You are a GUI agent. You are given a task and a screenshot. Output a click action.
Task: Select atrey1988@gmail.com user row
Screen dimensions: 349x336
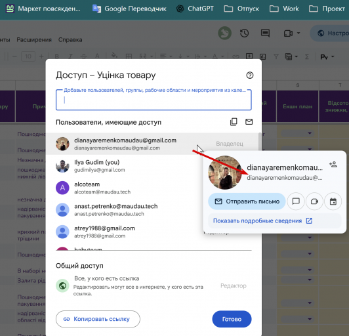tap(125, 232)
